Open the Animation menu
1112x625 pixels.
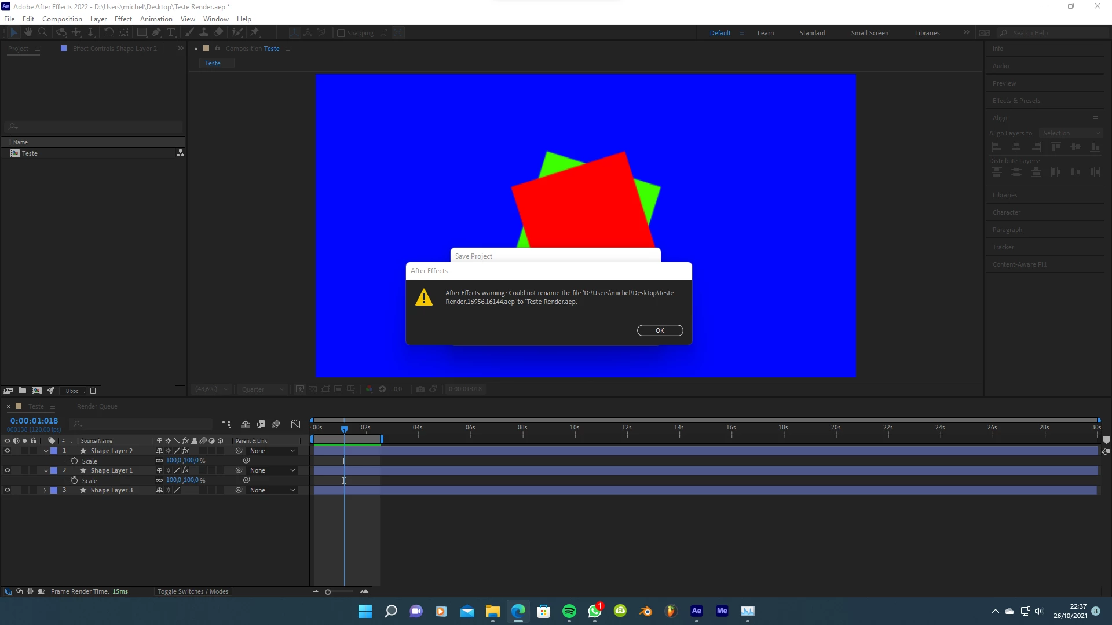[156, 19]
